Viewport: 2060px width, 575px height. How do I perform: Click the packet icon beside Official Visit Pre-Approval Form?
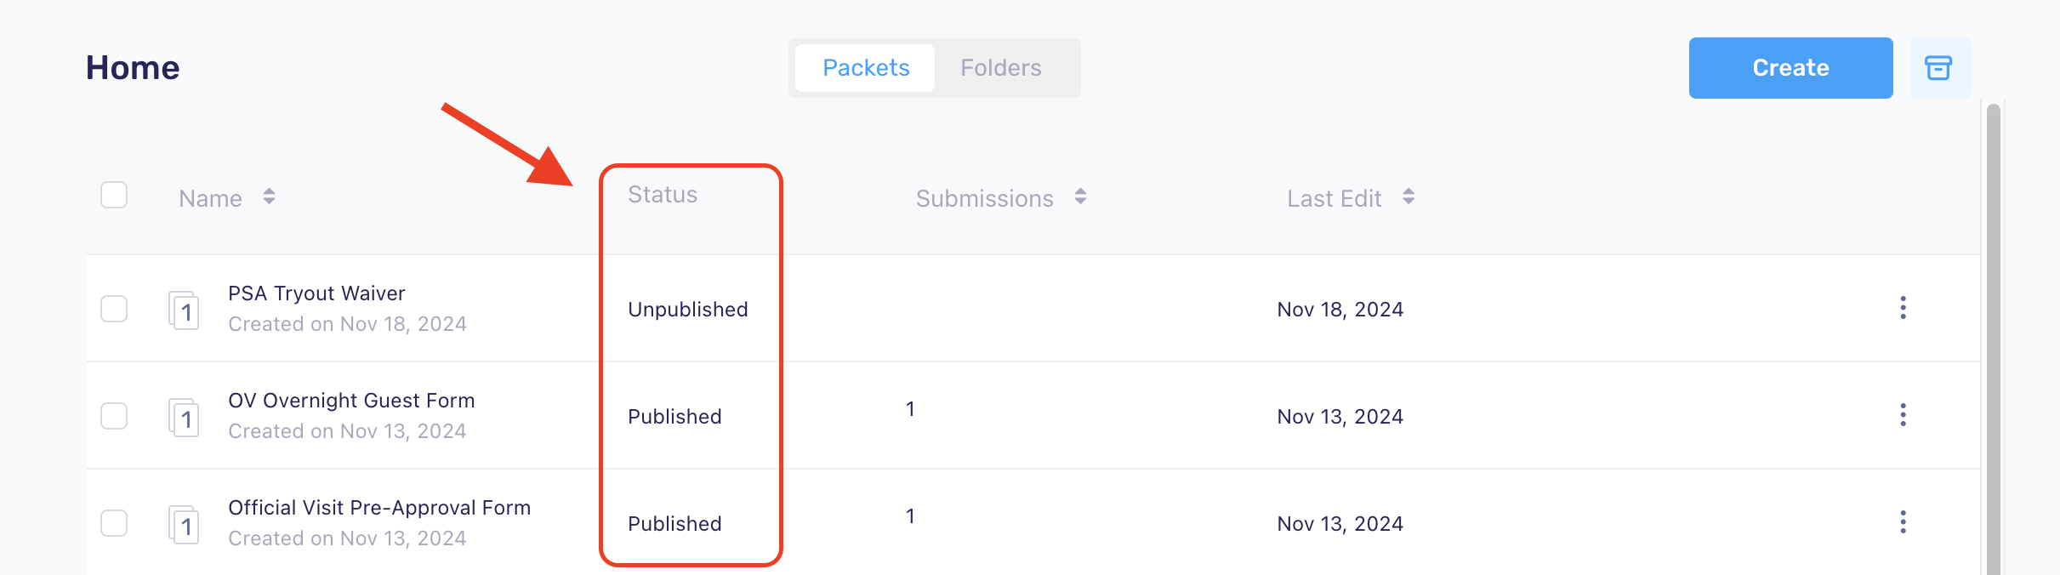click(x=184, y=524)
